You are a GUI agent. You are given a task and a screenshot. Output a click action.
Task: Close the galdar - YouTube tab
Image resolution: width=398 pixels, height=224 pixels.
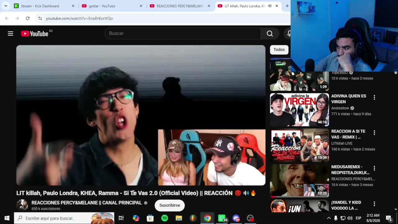pyautogui.click(x=141, y=6)
